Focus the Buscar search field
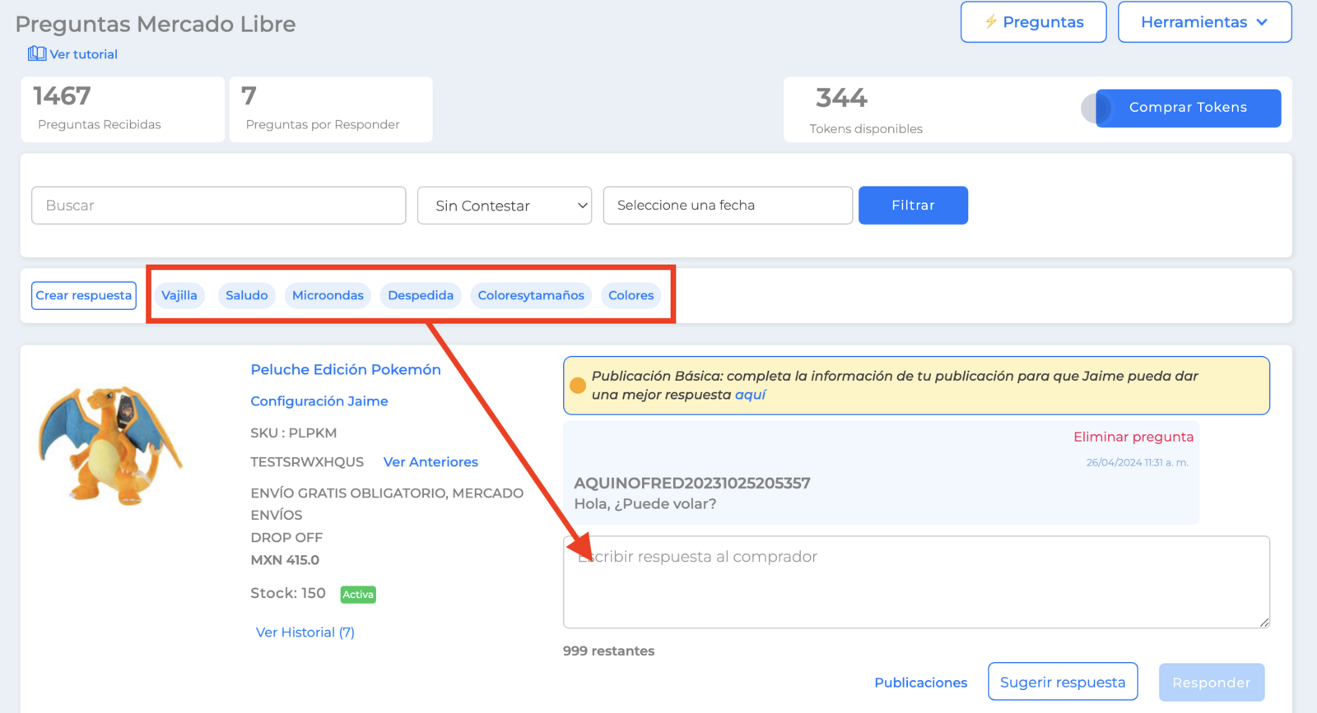1317x713 pixels. click(219, 206)
